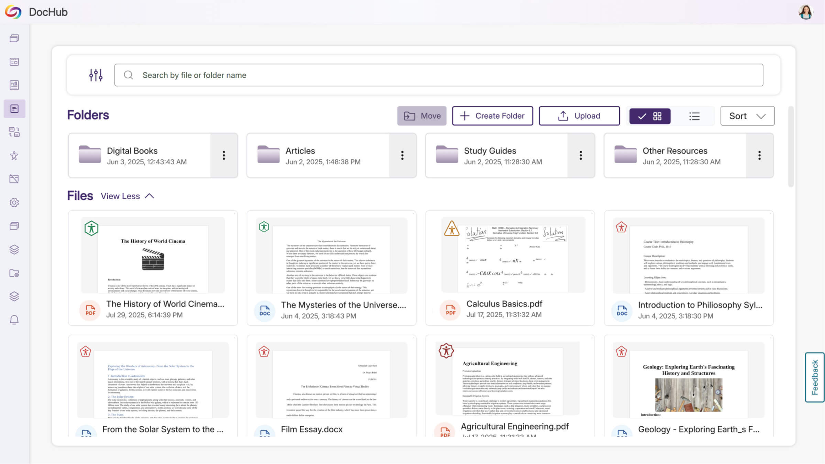This screenshot has width=825, height=464.
Task: Open the settings gear in the sidebar
Action: tap(14, 202)
